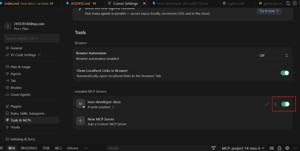Click the Browser Automation setting label
This screenshot has width=300, height=151.
(x=91, y=53)
